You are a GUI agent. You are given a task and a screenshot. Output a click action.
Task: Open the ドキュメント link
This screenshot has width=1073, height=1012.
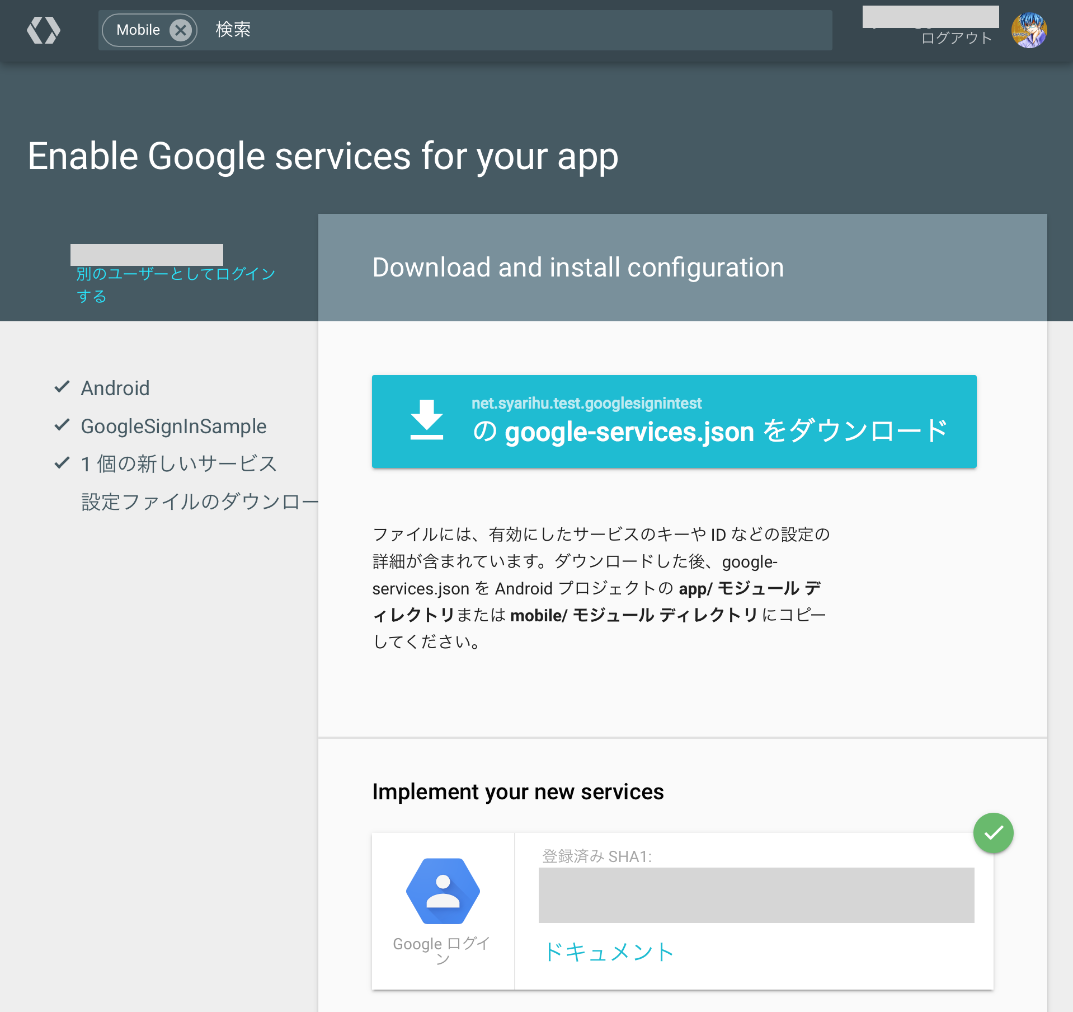tap(609, 952)
